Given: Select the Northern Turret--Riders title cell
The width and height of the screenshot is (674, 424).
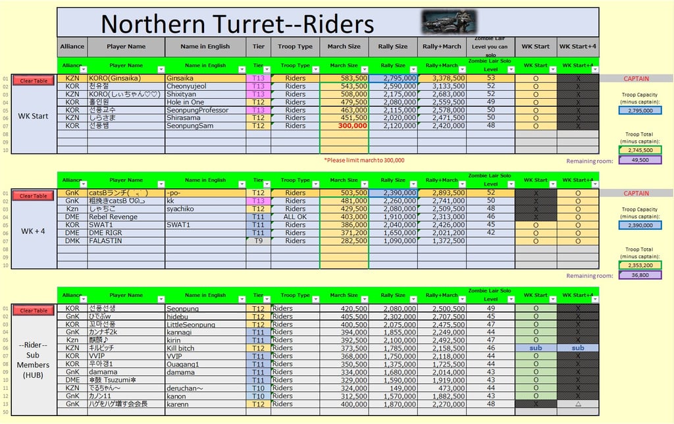Looking at the screenshot, I should point(328,22).
